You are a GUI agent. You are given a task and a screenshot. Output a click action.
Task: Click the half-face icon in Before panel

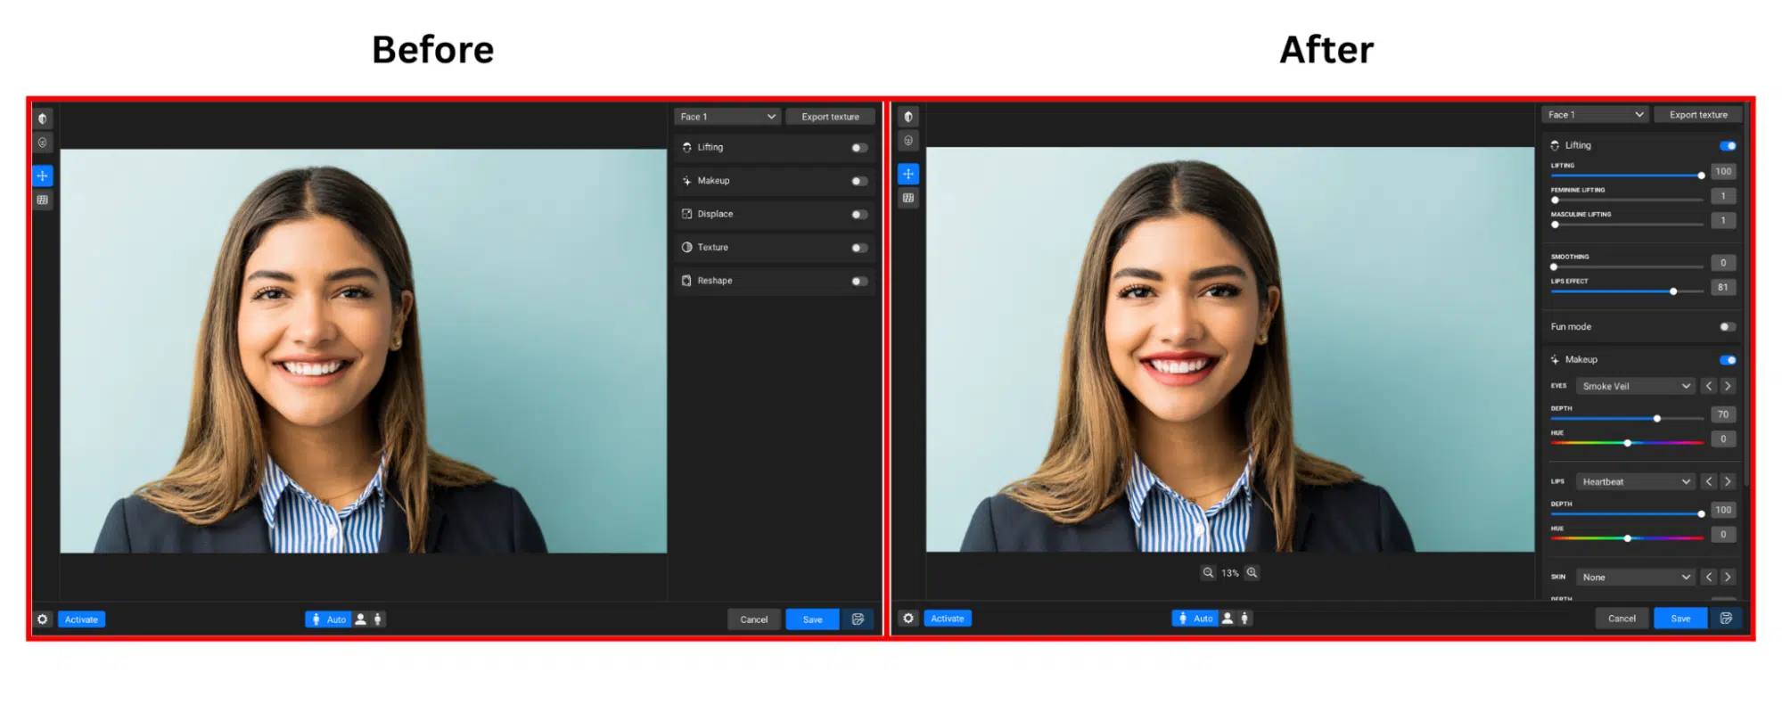point(43,119)
